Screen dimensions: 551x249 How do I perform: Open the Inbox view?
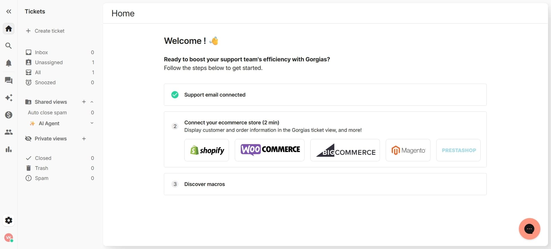pos(41,52)
